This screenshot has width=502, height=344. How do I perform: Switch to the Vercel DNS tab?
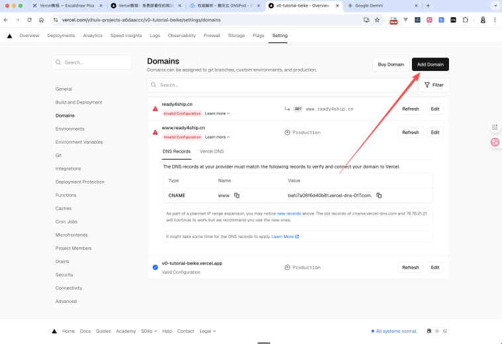click(212, 152)
